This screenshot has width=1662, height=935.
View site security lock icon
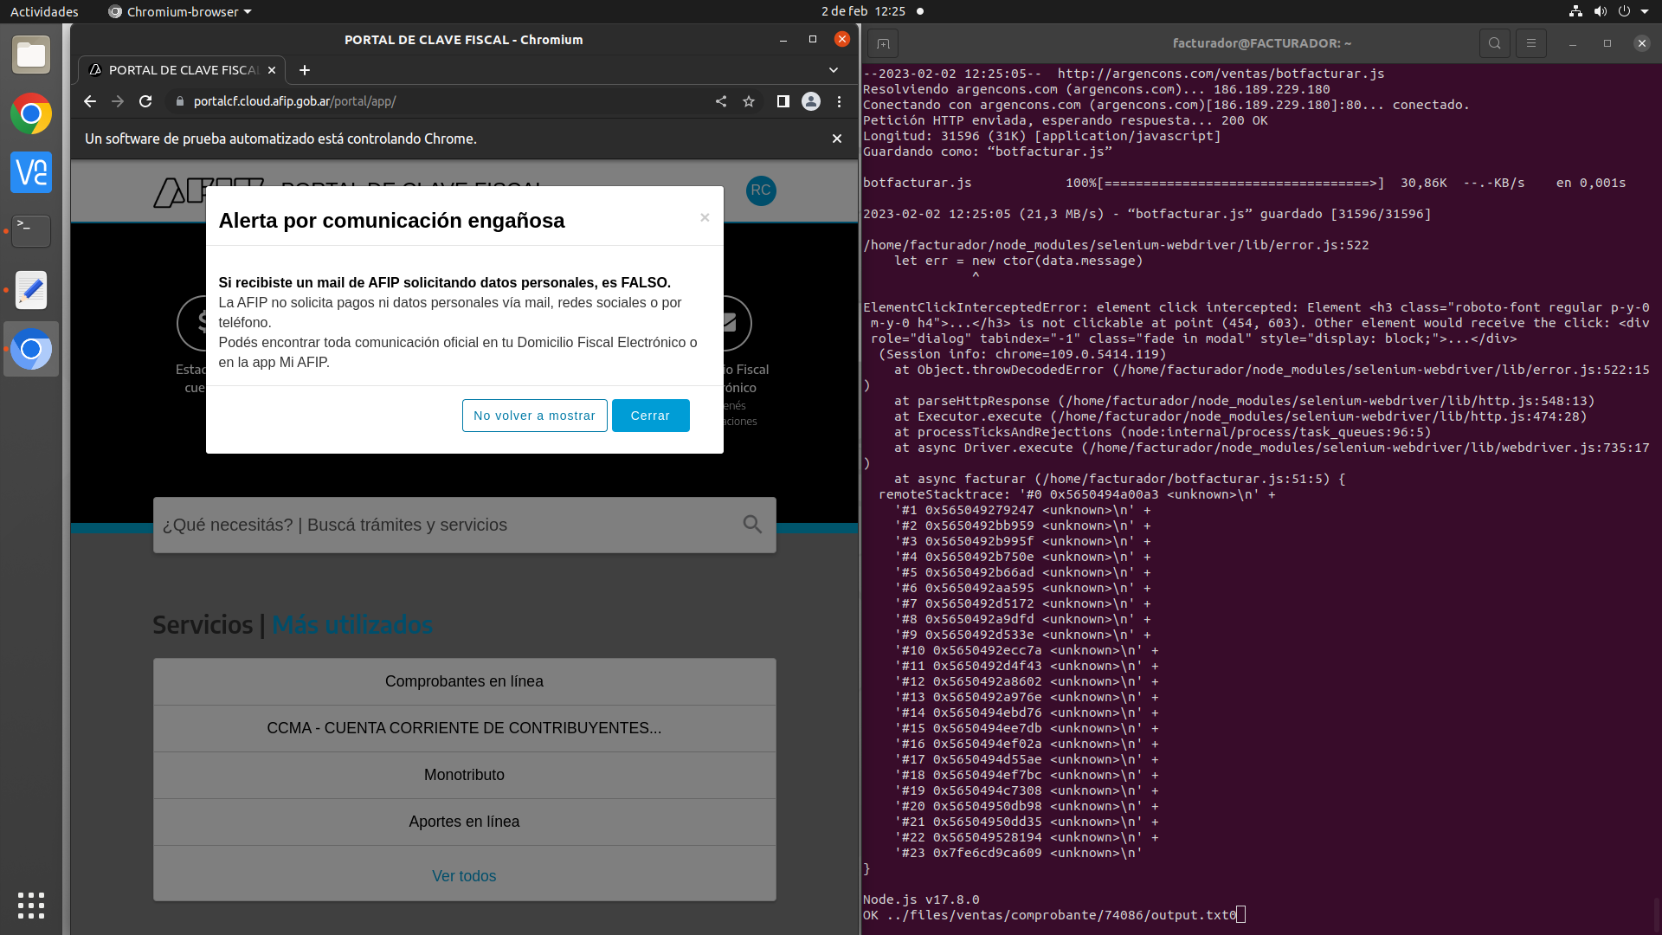pos(180,101)
